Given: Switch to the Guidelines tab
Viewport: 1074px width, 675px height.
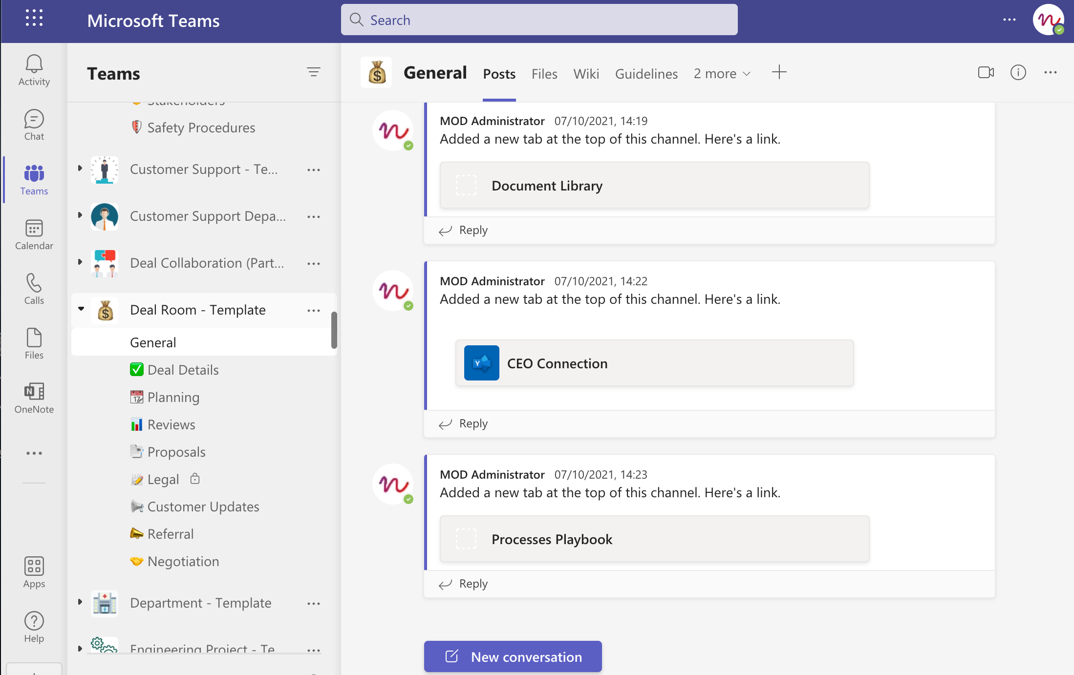Looking at the screenshot, I should 646,74.
